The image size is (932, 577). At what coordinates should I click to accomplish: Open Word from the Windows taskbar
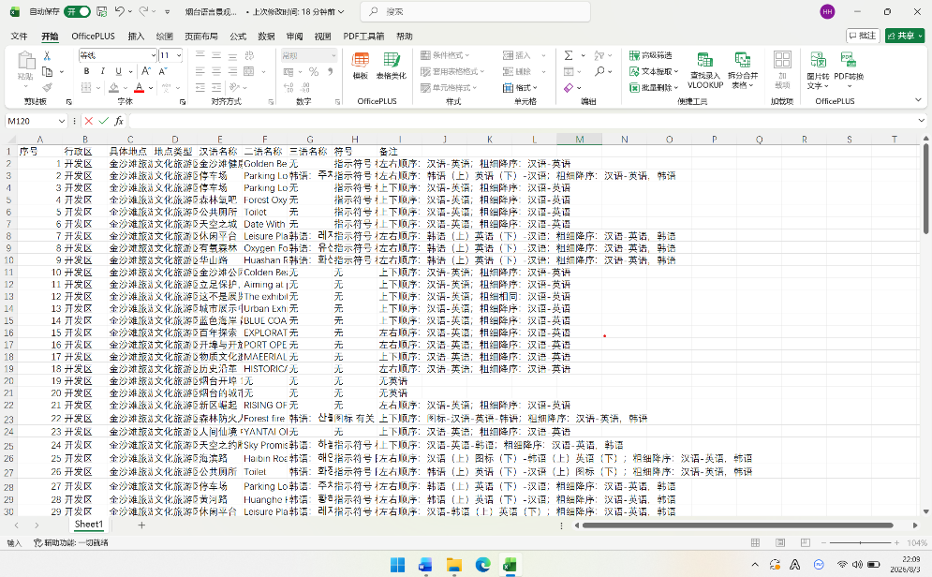tap(425, 565)
